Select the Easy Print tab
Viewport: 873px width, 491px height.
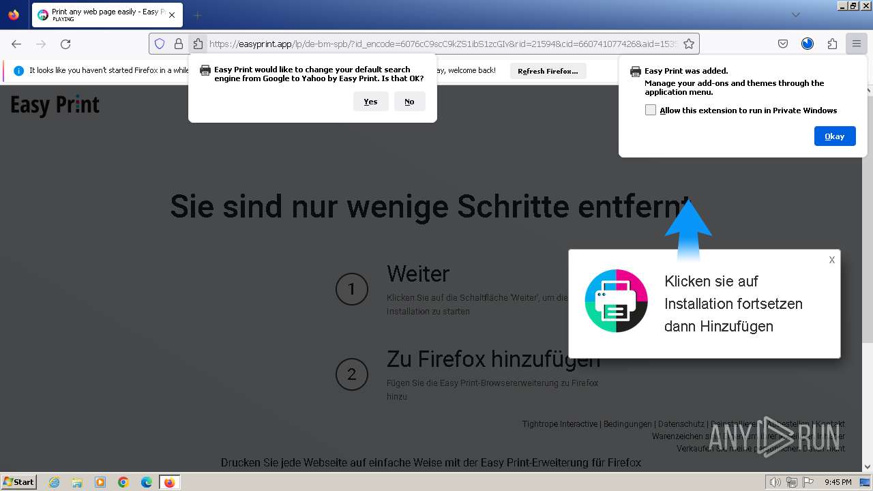point(106,15)
